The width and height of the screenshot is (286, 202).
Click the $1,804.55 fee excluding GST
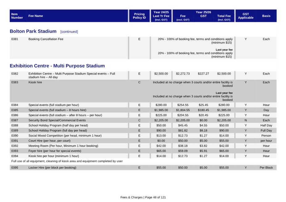coord(183,110)
